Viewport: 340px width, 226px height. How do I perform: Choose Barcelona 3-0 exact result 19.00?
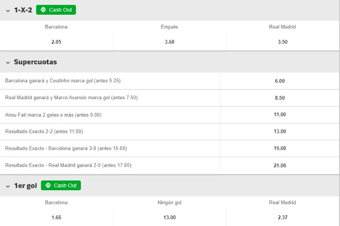pyautogui.click(x=280, y=148)
